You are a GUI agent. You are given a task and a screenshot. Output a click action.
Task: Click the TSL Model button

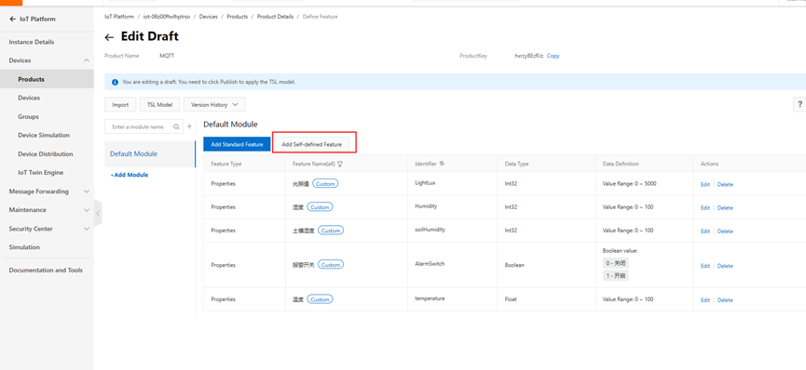tap(160, 105)
